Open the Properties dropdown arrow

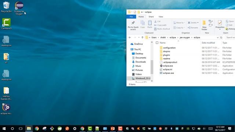[x=220, y=29]
